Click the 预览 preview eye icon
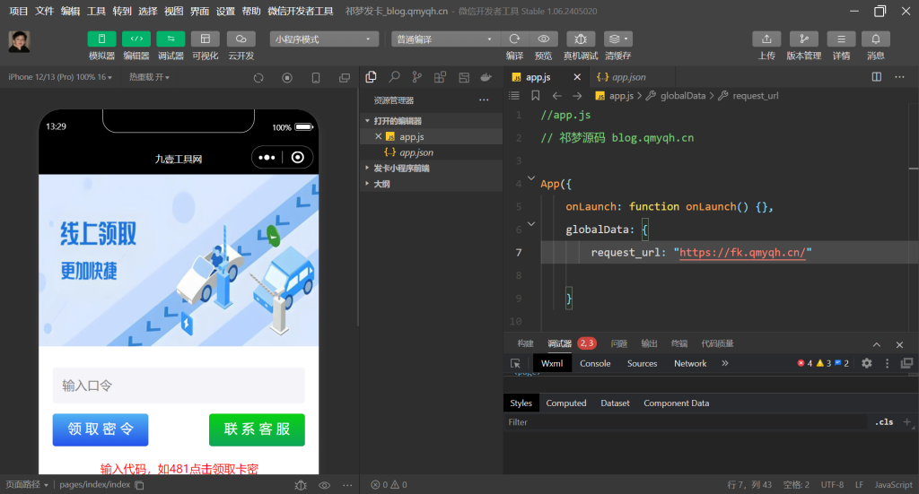 (x=543, y=39)
